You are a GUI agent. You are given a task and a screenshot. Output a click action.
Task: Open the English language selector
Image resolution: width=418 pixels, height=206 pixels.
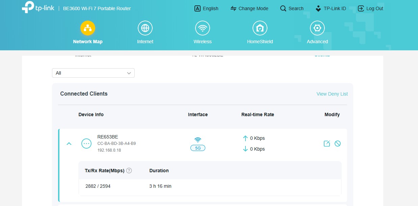tap(207, 8)
